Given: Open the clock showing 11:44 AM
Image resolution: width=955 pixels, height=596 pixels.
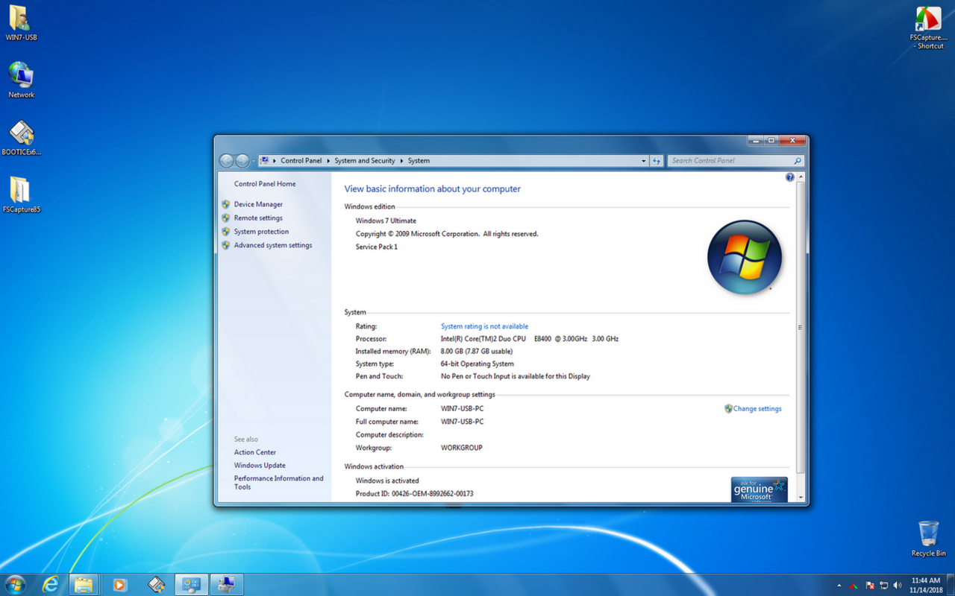Looking at the screenshot, I should pos(926,585).
